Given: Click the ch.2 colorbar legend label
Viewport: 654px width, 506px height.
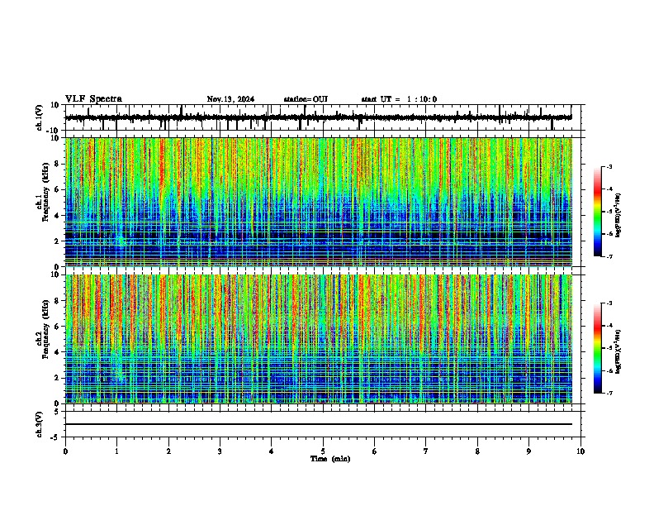Looking at the screenshot, I should coord(618,351).
